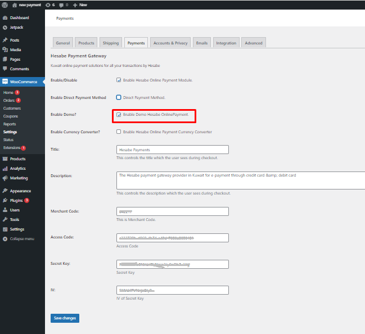The width and height of the screenshot is (365, 334).
Task: Click the Plugins icon in sidebar
Action: [5, 200]
